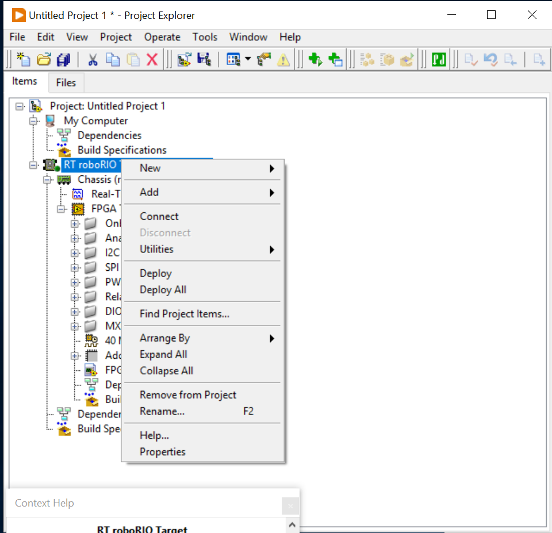Click the undo toolbar icon
The image size is (552, 533).
491,59
